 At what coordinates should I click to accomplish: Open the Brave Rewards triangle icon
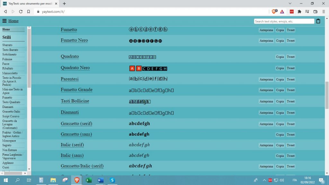(282, 12)
